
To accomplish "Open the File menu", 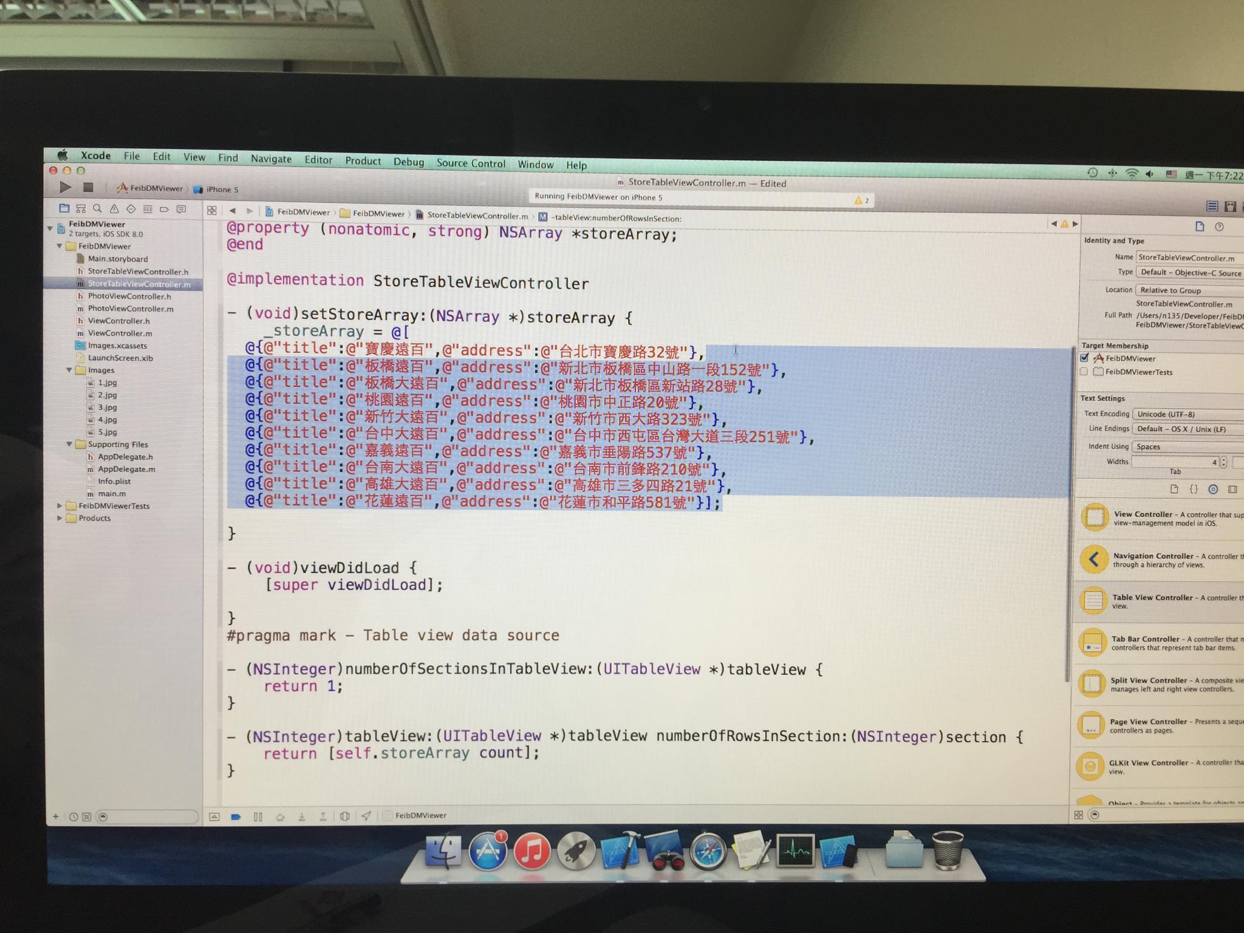I will (x=132, y=156).
